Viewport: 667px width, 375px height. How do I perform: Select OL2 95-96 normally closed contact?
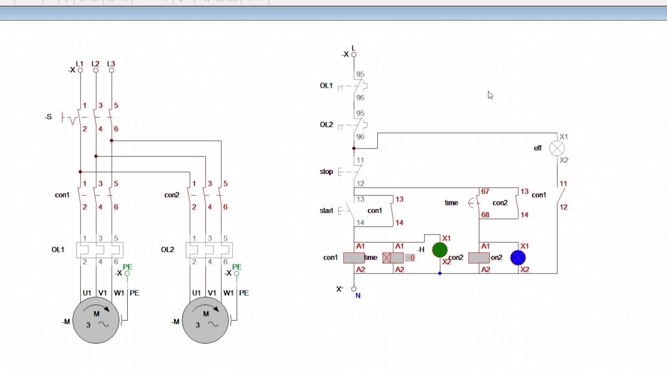tap(354, 125)
